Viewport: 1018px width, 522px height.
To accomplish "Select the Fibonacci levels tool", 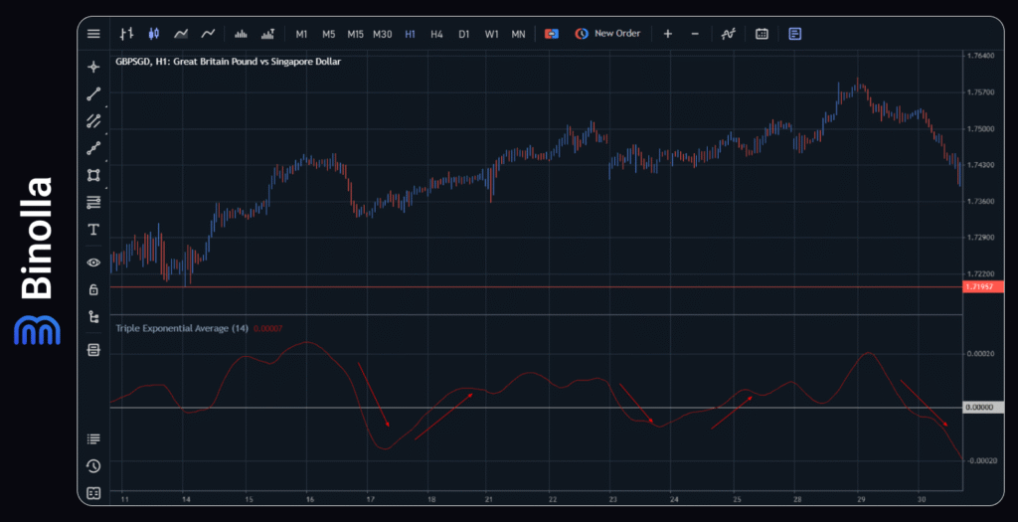I will point(93,203).
